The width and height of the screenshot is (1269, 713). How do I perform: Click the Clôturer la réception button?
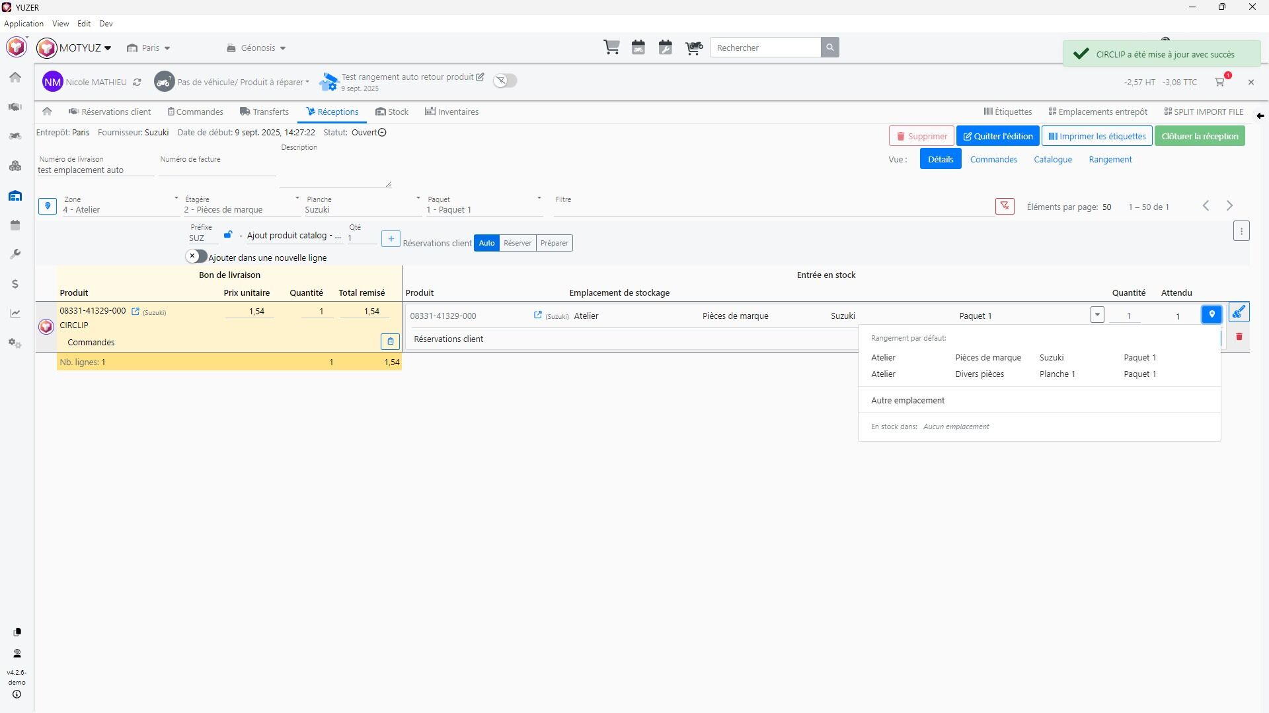1200,136
